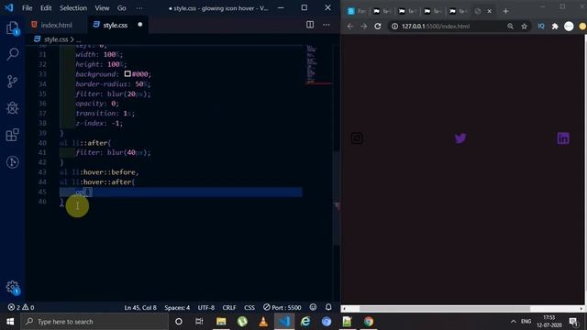Open VLC media player from the taskbar
The height and width of the screenshot is (330, 587).
263,322
